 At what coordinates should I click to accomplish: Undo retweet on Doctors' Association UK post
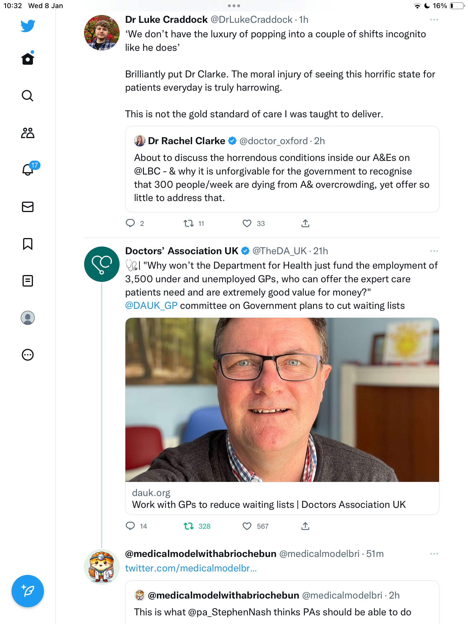pos(189,526)
